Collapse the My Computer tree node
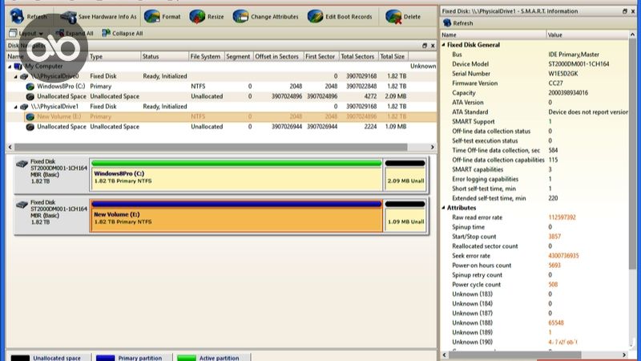 (x=10, y=67)
